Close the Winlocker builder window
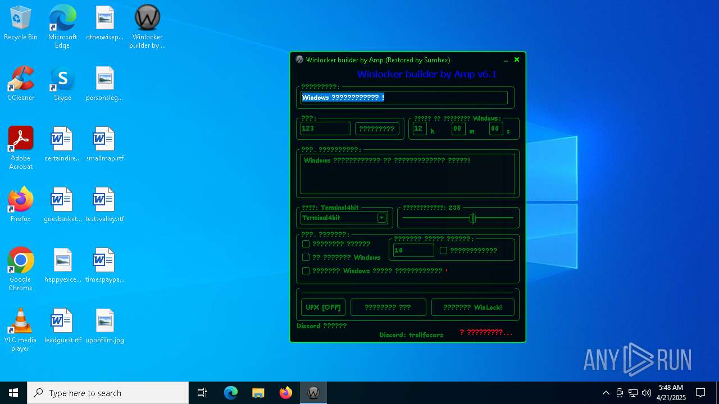 [517, 59]
